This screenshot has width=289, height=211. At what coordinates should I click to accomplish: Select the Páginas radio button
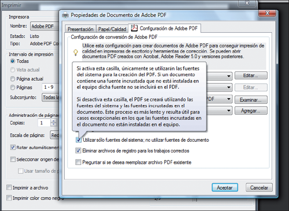click(13, 88)
